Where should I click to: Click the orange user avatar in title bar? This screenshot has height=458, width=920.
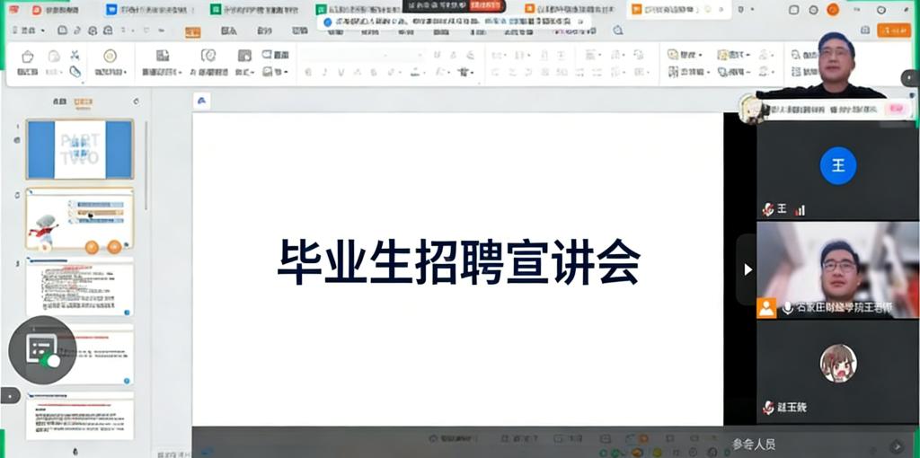click(832, 10)
